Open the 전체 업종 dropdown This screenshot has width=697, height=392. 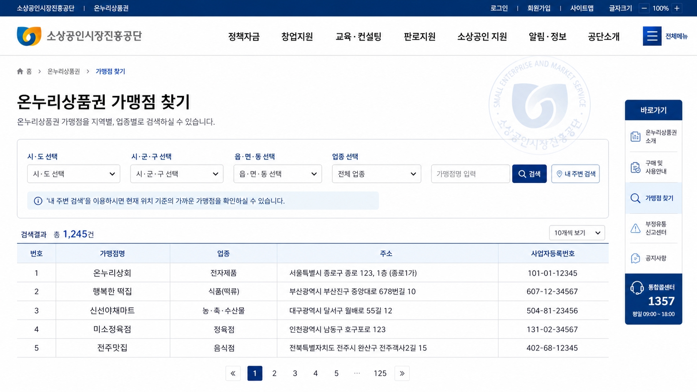(x=376, y=174)
